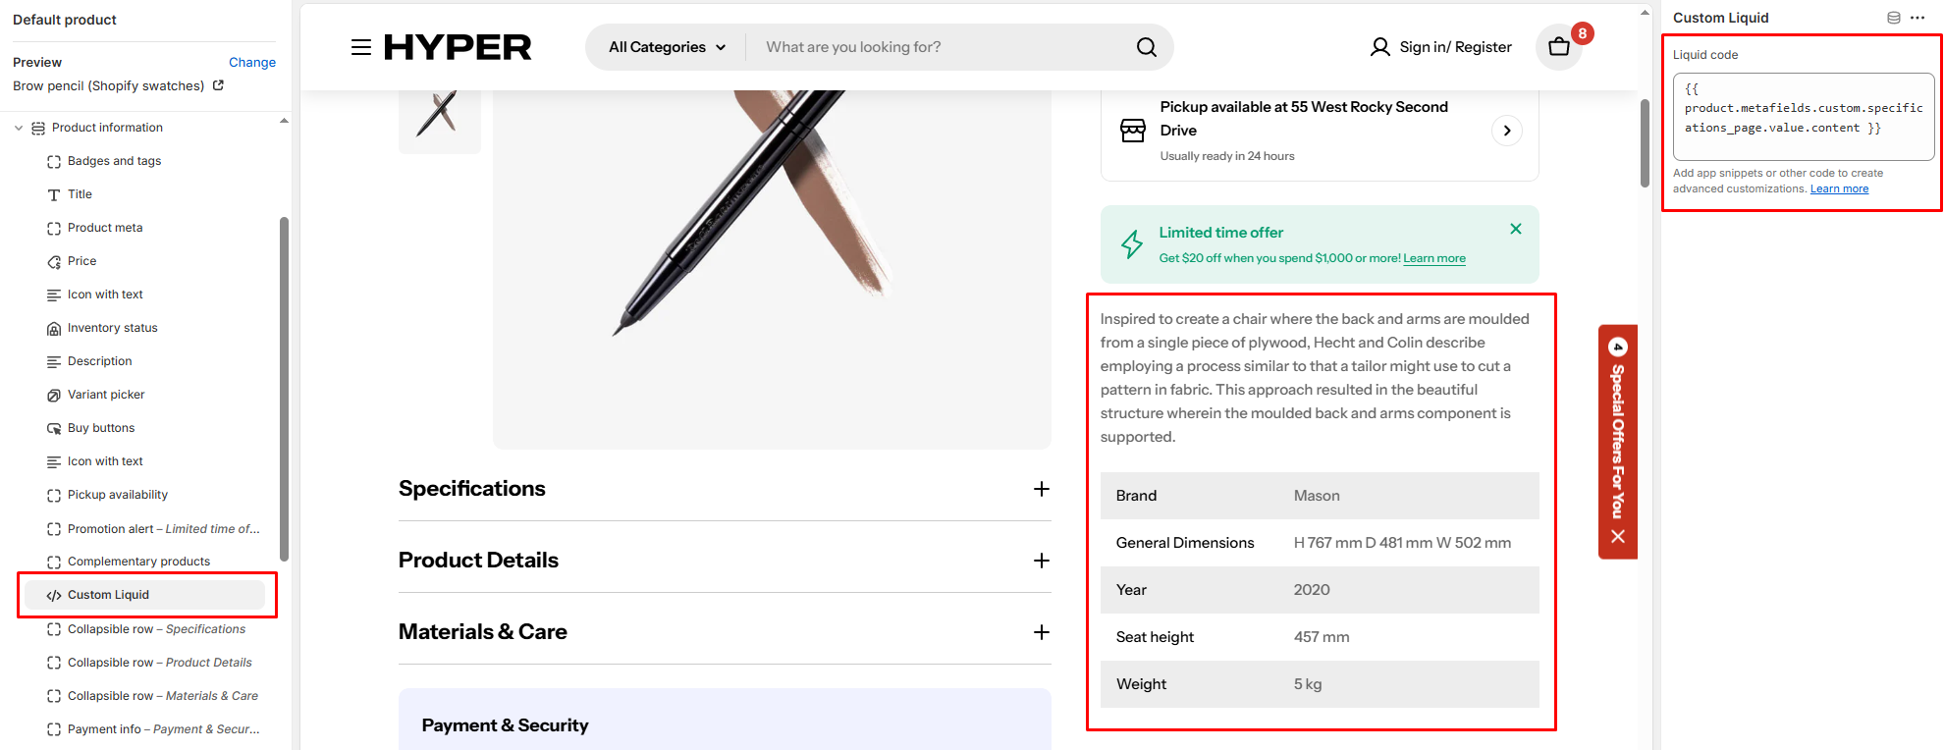Click the Sign in / Register link
Image resolution: width=1944 pixels, height=750 pixels.
click(1441, 47)
